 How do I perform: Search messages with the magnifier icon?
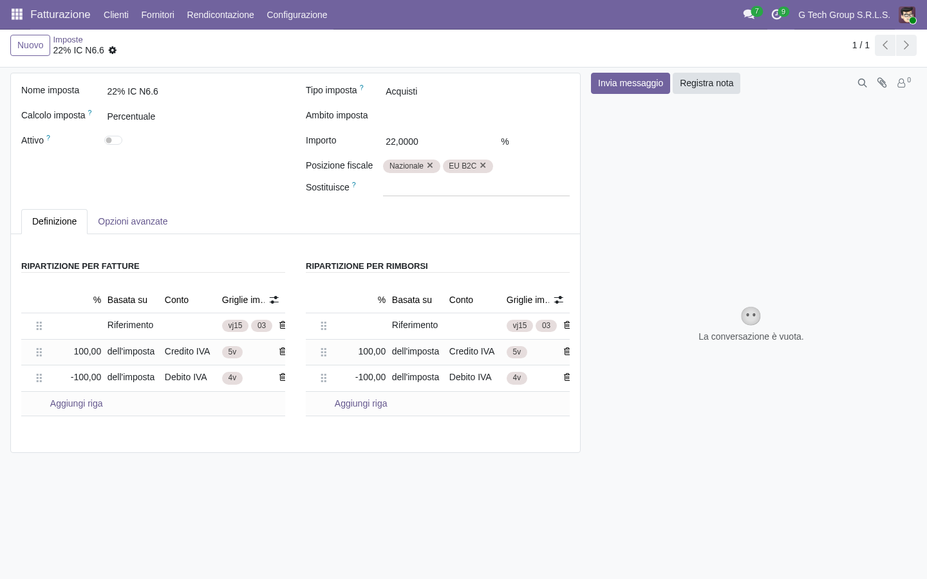(x=862, y=83)
